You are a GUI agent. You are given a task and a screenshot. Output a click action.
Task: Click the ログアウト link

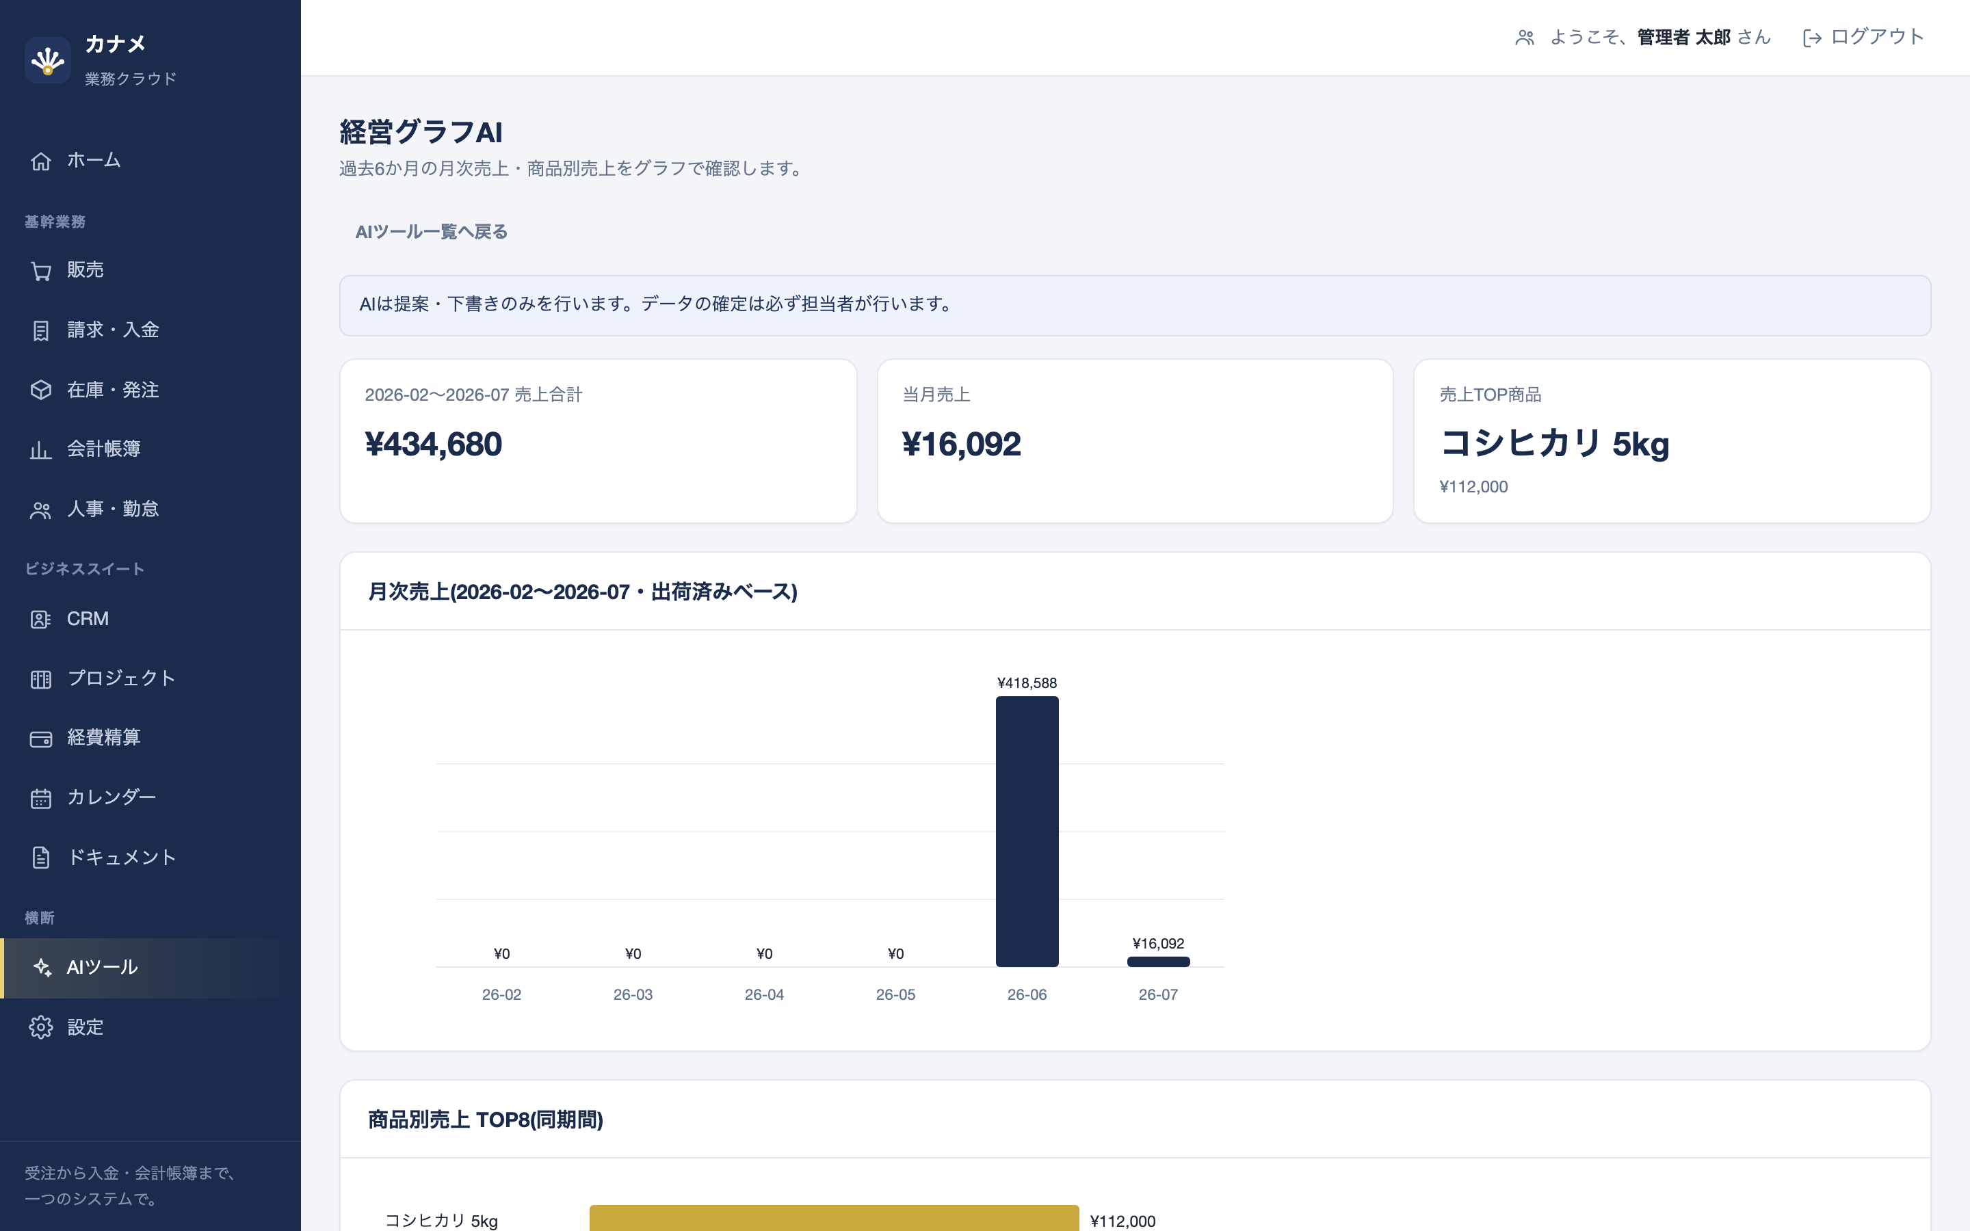[x=1863, y=38]
